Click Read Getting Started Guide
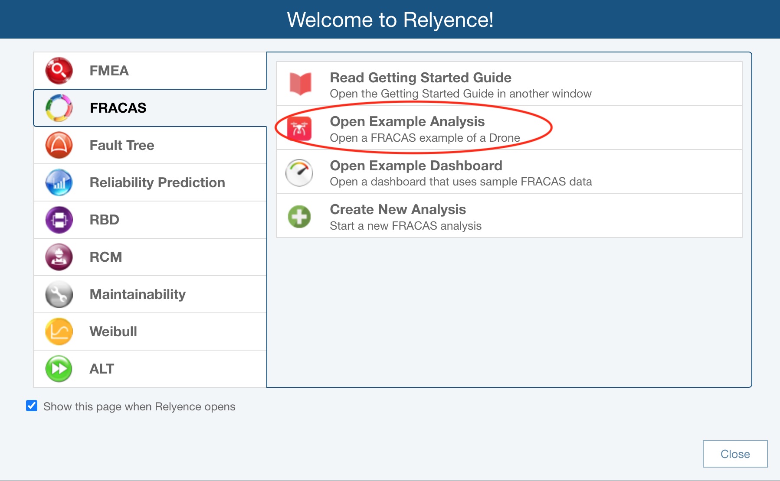Screen dimensions: 780x481 [420, 78]
